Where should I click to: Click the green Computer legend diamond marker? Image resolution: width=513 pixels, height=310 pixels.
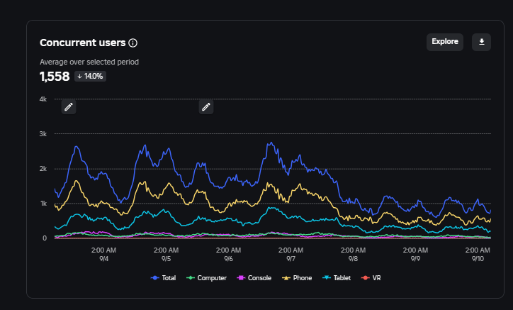[191, 278]
